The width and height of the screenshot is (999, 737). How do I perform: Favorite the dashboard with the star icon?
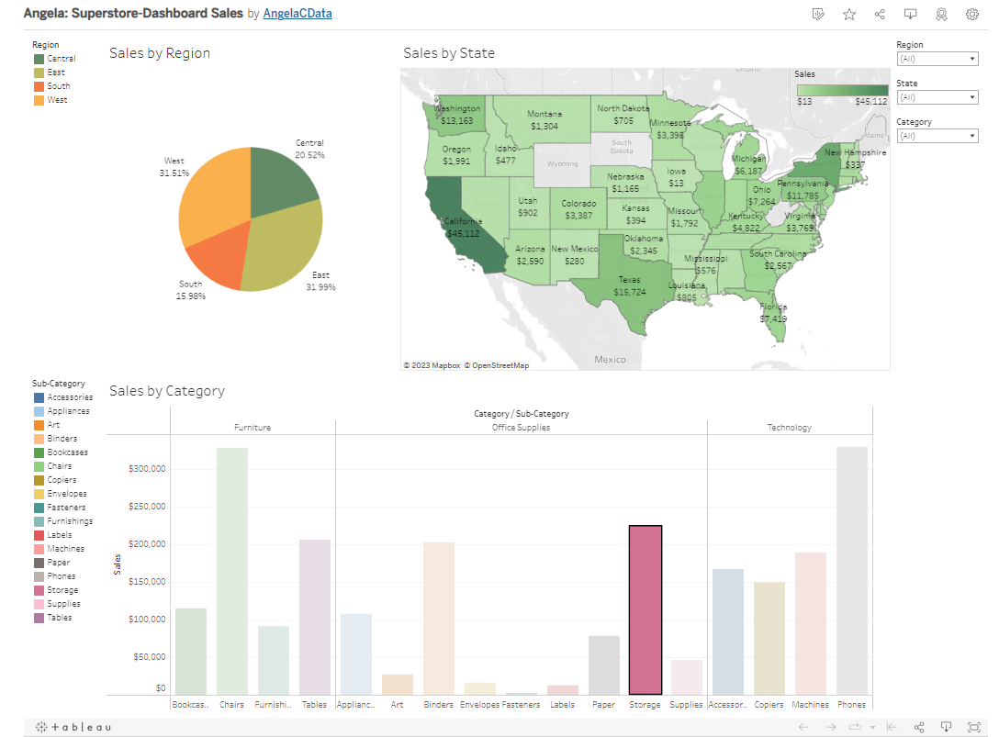(849, 14)
